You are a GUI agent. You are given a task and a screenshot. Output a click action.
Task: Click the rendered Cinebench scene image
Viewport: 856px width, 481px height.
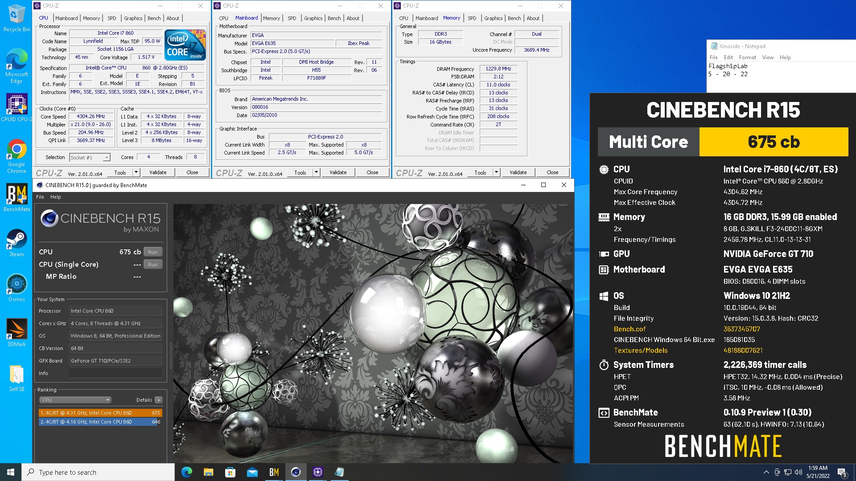373,333
